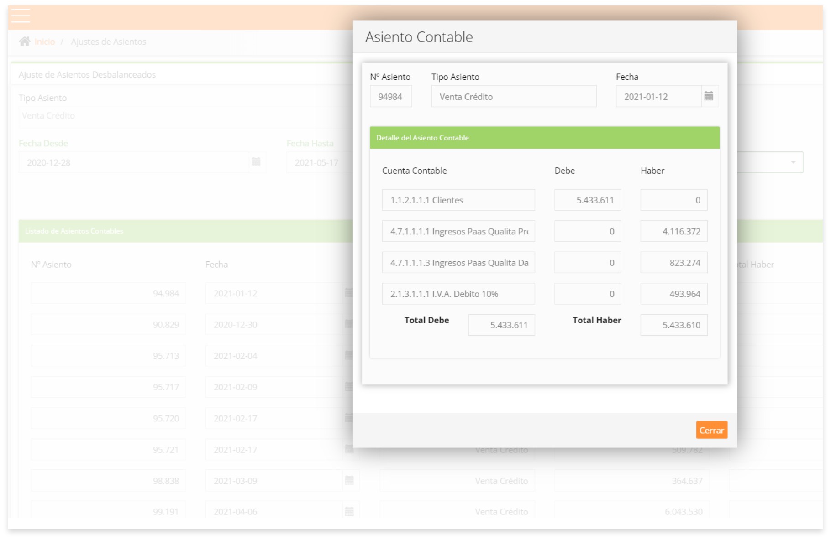Click list date 2021-02-09
This screenshot has width=831, height=540.
click(274, 387)
